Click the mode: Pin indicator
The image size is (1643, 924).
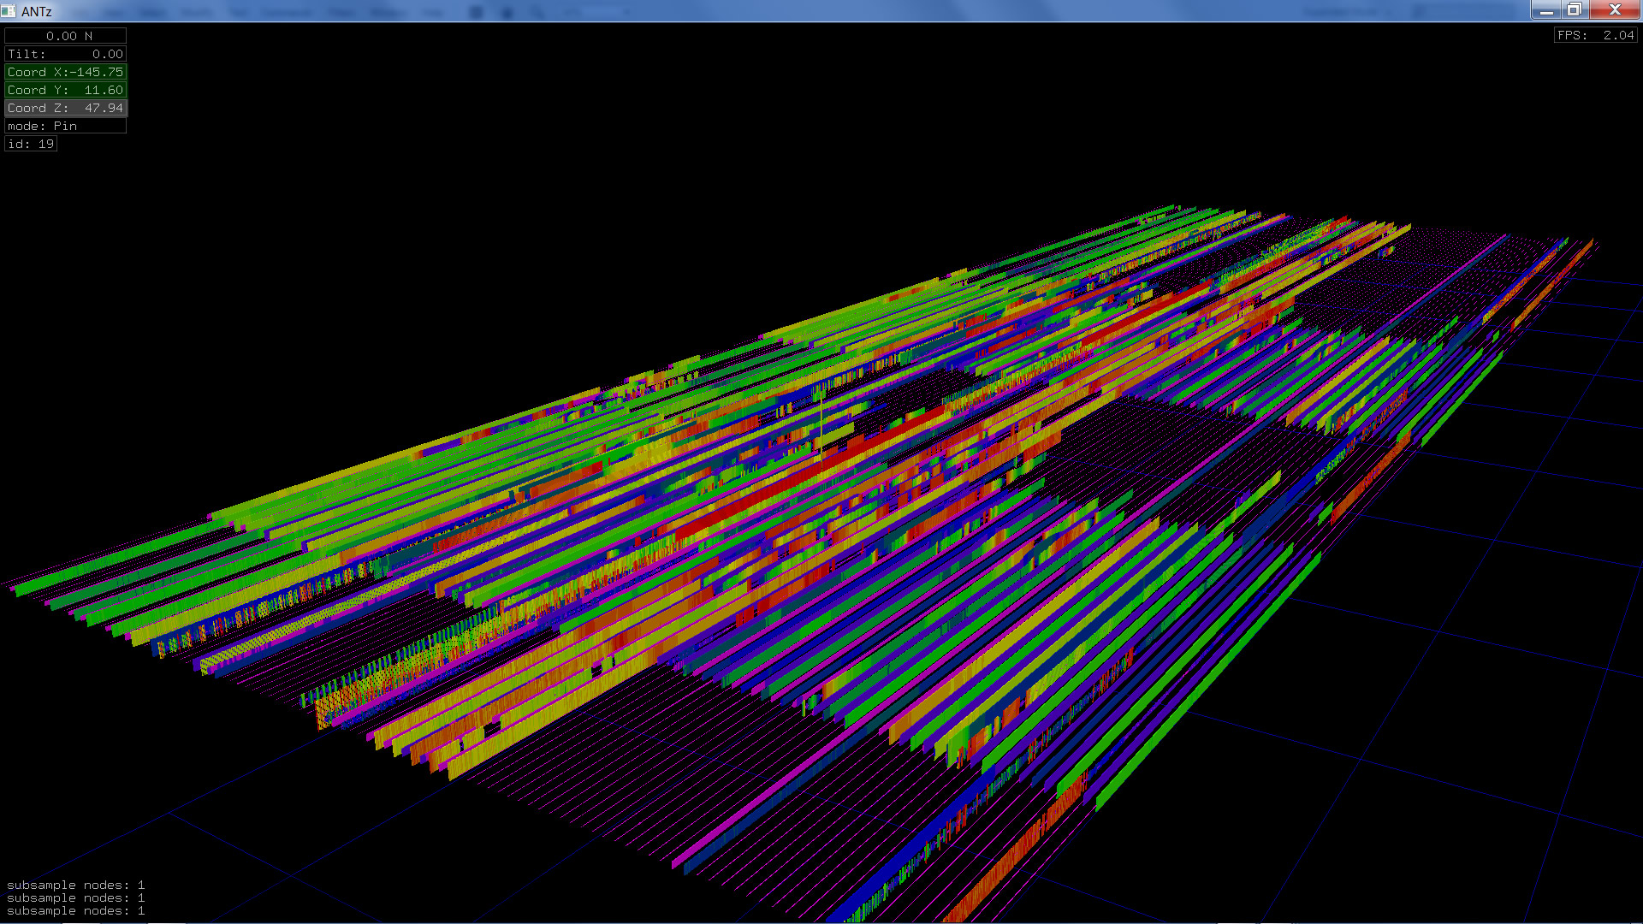coord(66,126)
